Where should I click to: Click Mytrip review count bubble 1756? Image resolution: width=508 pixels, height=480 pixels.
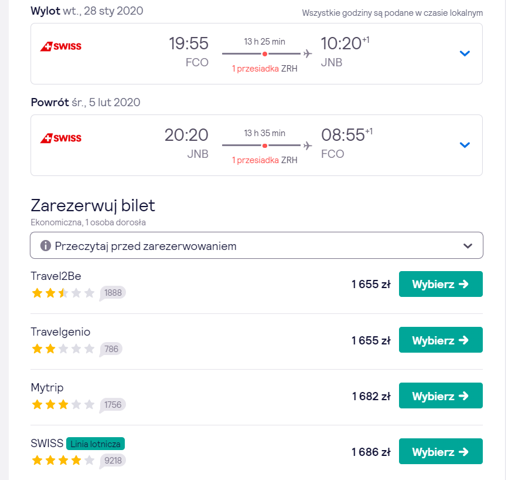[112, 405]
